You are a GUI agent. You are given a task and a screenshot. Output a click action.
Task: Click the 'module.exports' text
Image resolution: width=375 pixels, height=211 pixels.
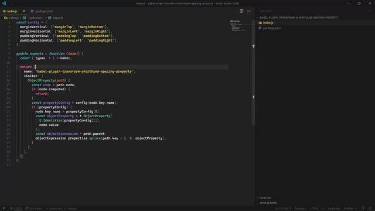point(30,53)
